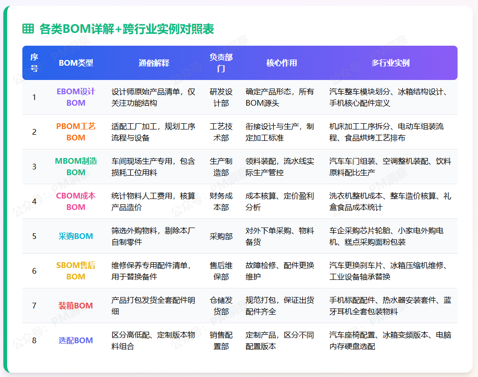Click explanation 设计师原始产品清单，仅关注功能结构
Screen dimensions: 478x377
[153, 97]
